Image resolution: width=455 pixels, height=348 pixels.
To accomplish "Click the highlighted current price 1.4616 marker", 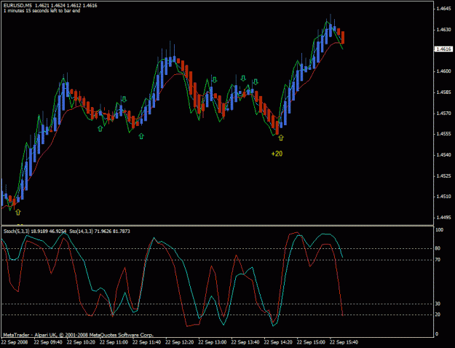I will (x=443, y=49).
